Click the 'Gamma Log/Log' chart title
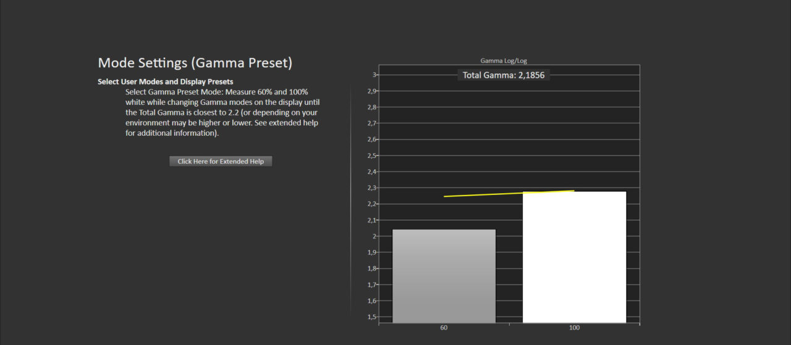The image size is (791, 345). click(x=503, y=60)
